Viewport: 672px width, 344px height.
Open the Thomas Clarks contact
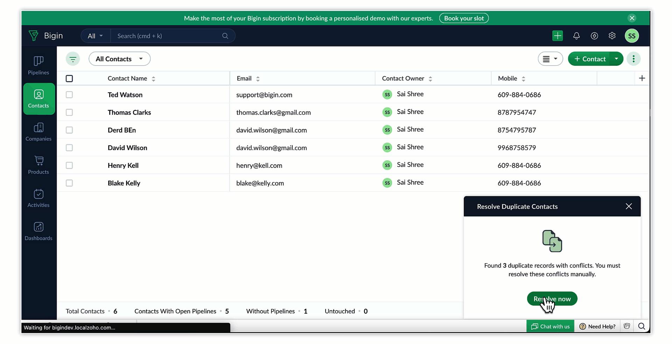click(x=129, y=112)
